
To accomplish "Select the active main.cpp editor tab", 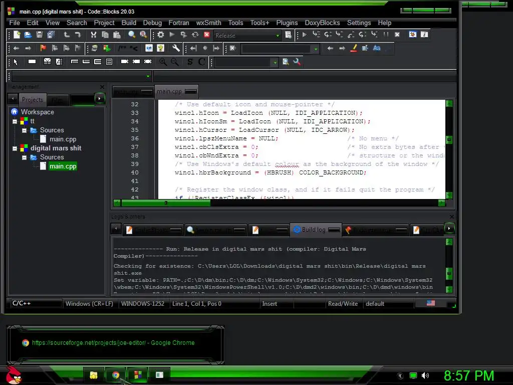I will tap(177, 91).
